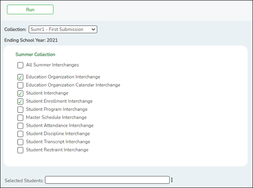Enable Education Organization Calendar Interchange checkbox
Viewport: 253px width, 188px height.
click(20, 85)
